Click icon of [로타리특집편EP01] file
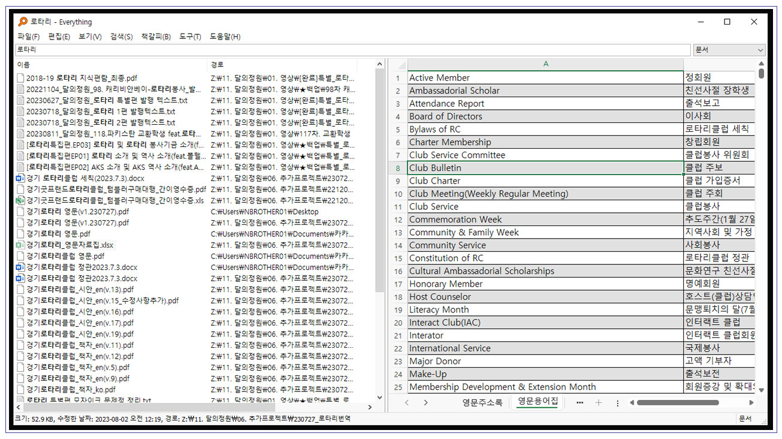 (20, 155)
